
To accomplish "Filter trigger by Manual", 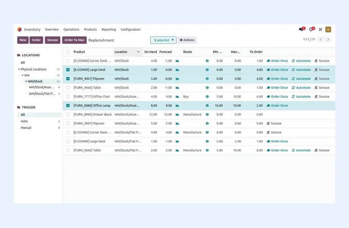I will point(26,127).
